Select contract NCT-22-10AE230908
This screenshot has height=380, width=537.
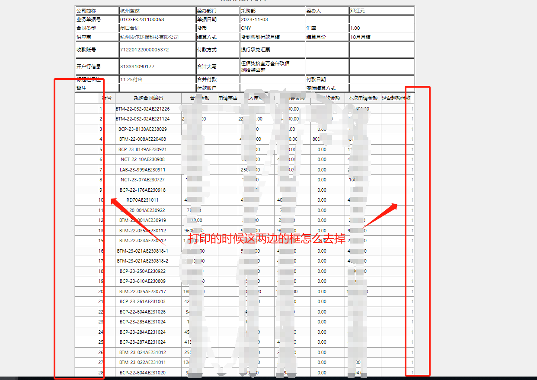pos(143,159)
